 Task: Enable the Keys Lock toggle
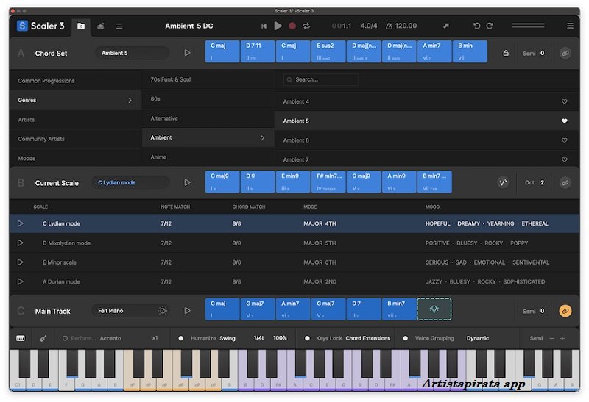[x=306, y=338]
